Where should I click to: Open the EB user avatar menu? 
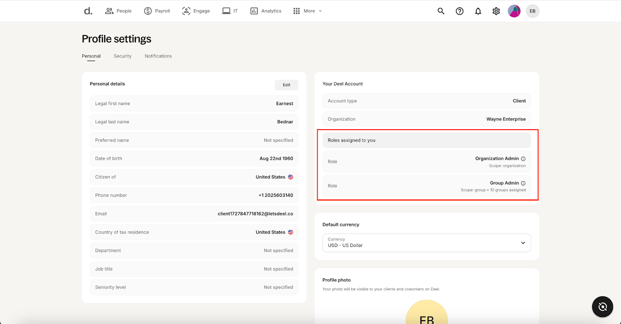[533, 11]
